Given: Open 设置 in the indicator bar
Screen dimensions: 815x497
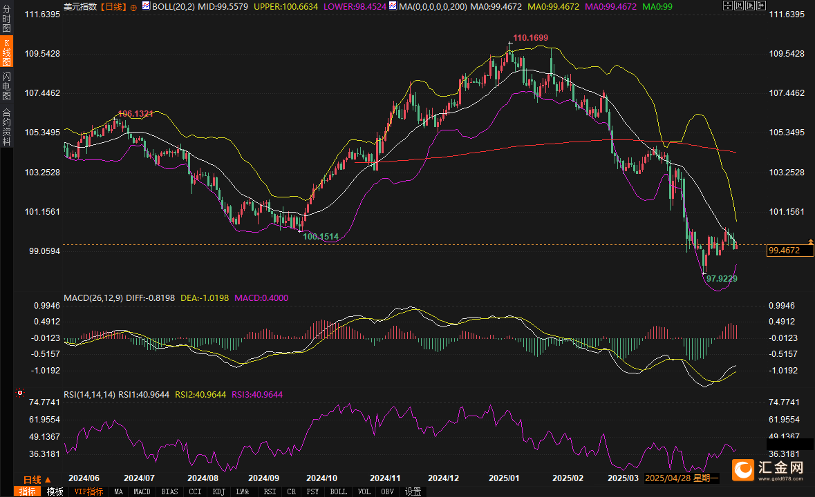Looking at the screenshot, I should point(413,491).
